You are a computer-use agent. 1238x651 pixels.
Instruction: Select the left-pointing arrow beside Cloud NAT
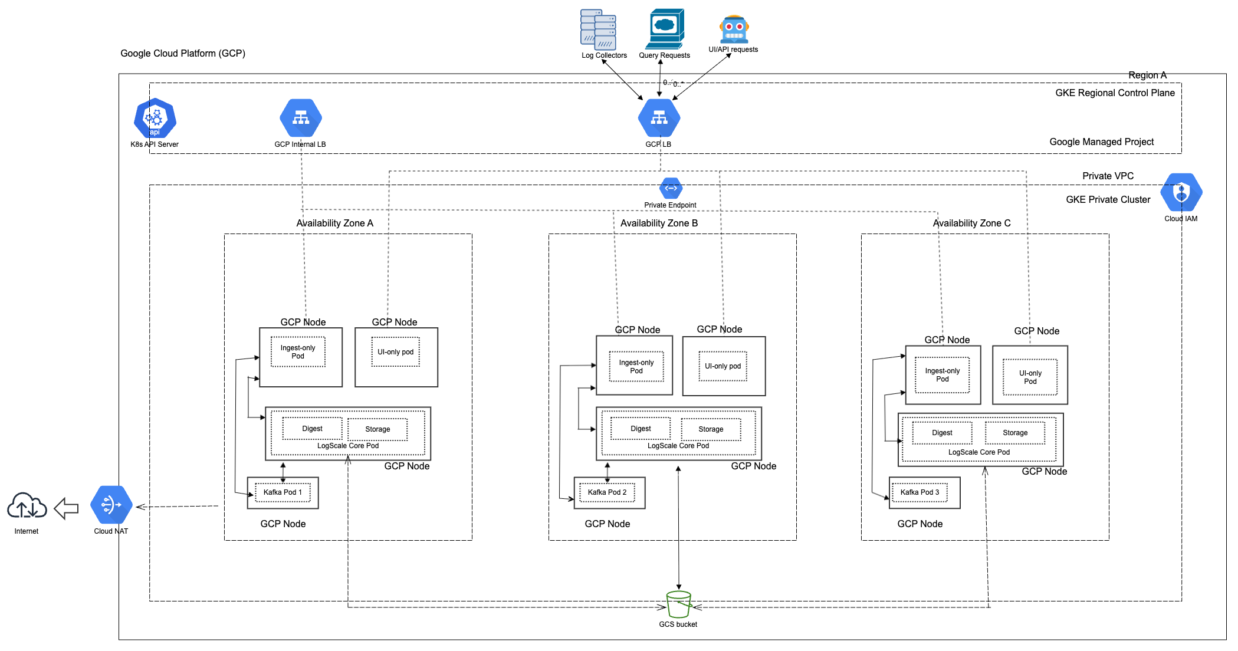pos(65,506)
